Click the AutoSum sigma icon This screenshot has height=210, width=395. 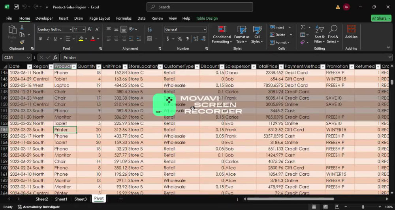tap(303, 27)
